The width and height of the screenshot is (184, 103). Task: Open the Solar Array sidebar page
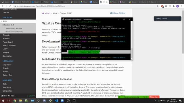(x=7, y=87)
